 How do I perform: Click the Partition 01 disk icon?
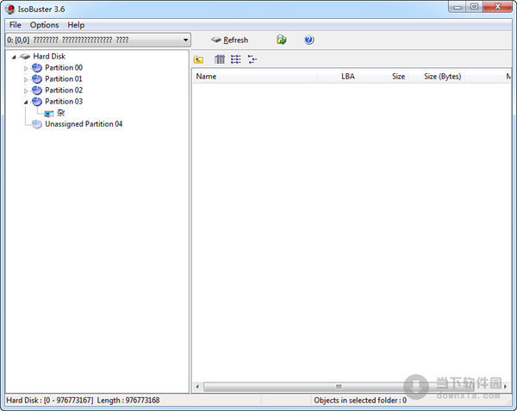[x=37, y=79]
